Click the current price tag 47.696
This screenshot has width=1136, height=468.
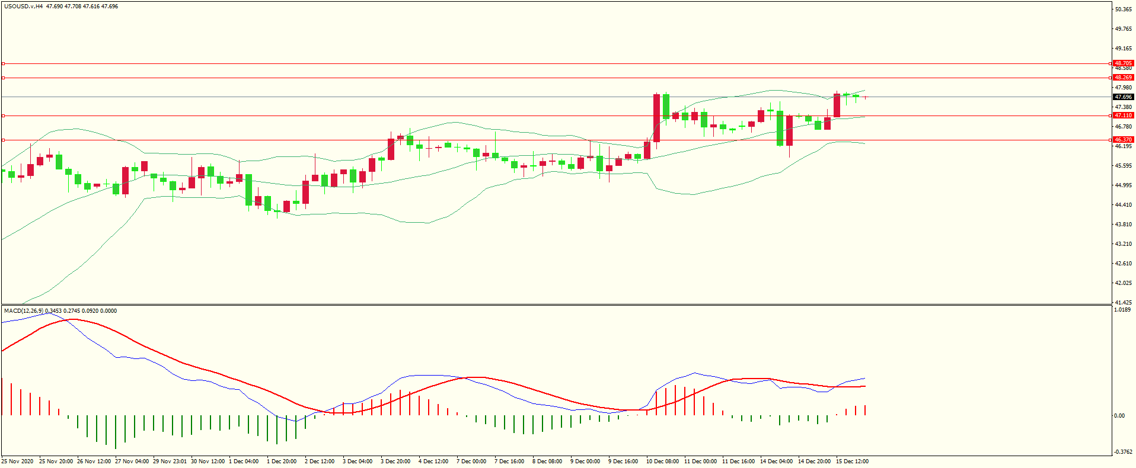click(x=1123, y=97)
